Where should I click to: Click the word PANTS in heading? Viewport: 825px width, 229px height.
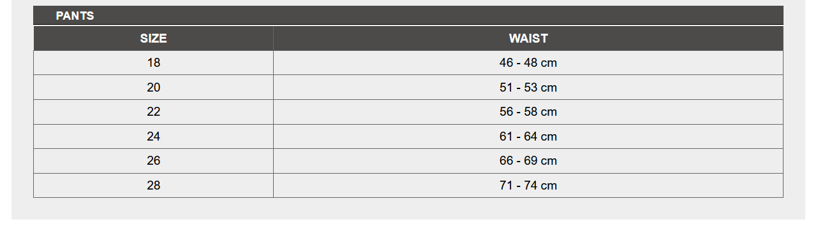click(75, 16)
